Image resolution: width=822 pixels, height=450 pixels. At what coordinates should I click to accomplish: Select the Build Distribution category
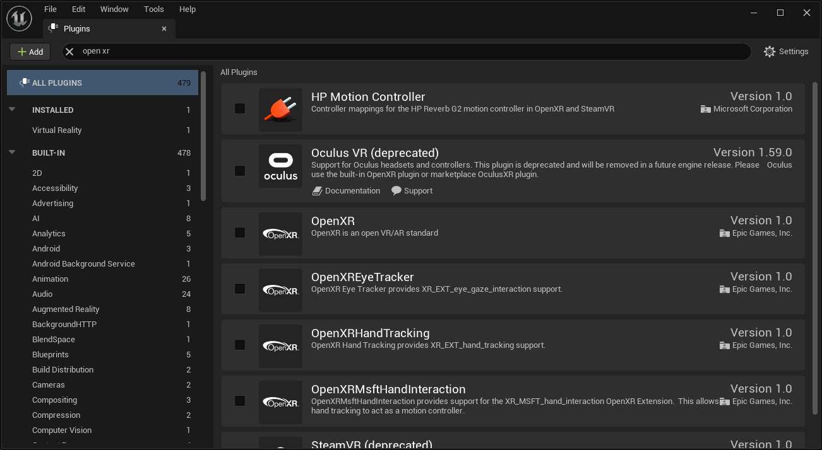point(102,370)
